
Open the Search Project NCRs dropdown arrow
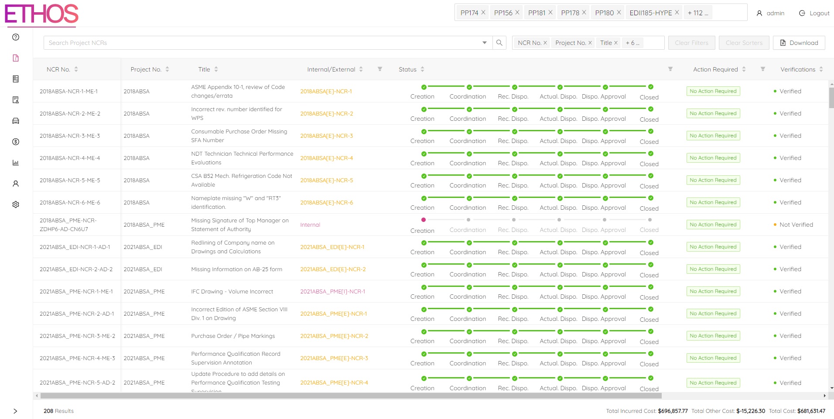coord(484,43)
